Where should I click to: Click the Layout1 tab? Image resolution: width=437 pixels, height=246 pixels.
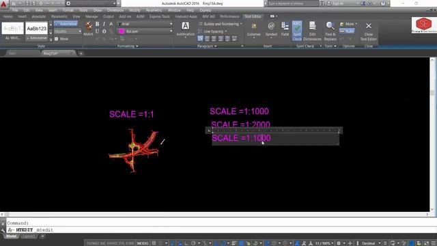tap(29, 236)
